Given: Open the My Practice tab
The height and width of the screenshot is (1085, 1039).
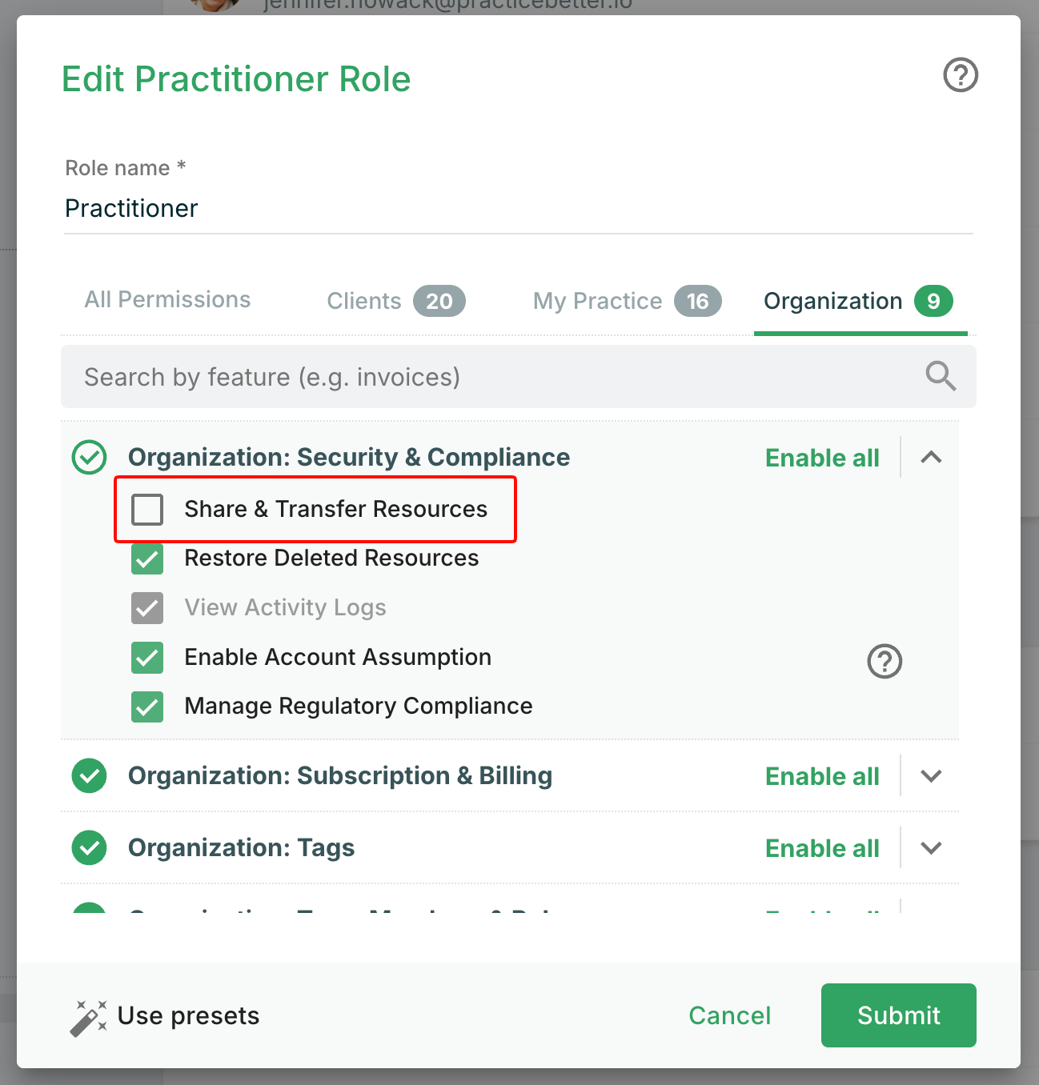Looking at the screenshot, I should point(627,301).
